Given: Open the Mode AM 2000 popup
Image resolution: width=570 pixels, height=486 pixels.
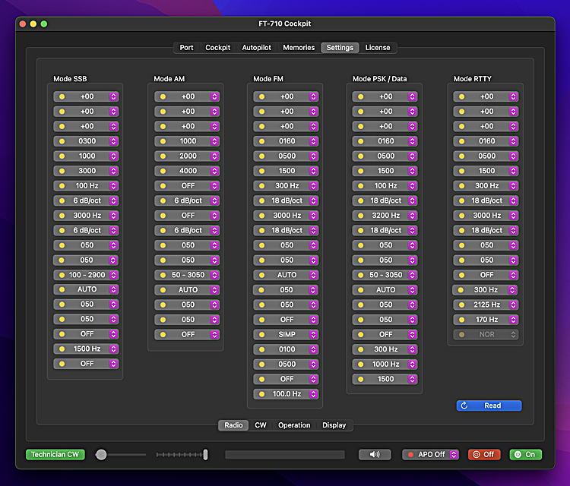Looking at the screenshot, I should [187, 156].
